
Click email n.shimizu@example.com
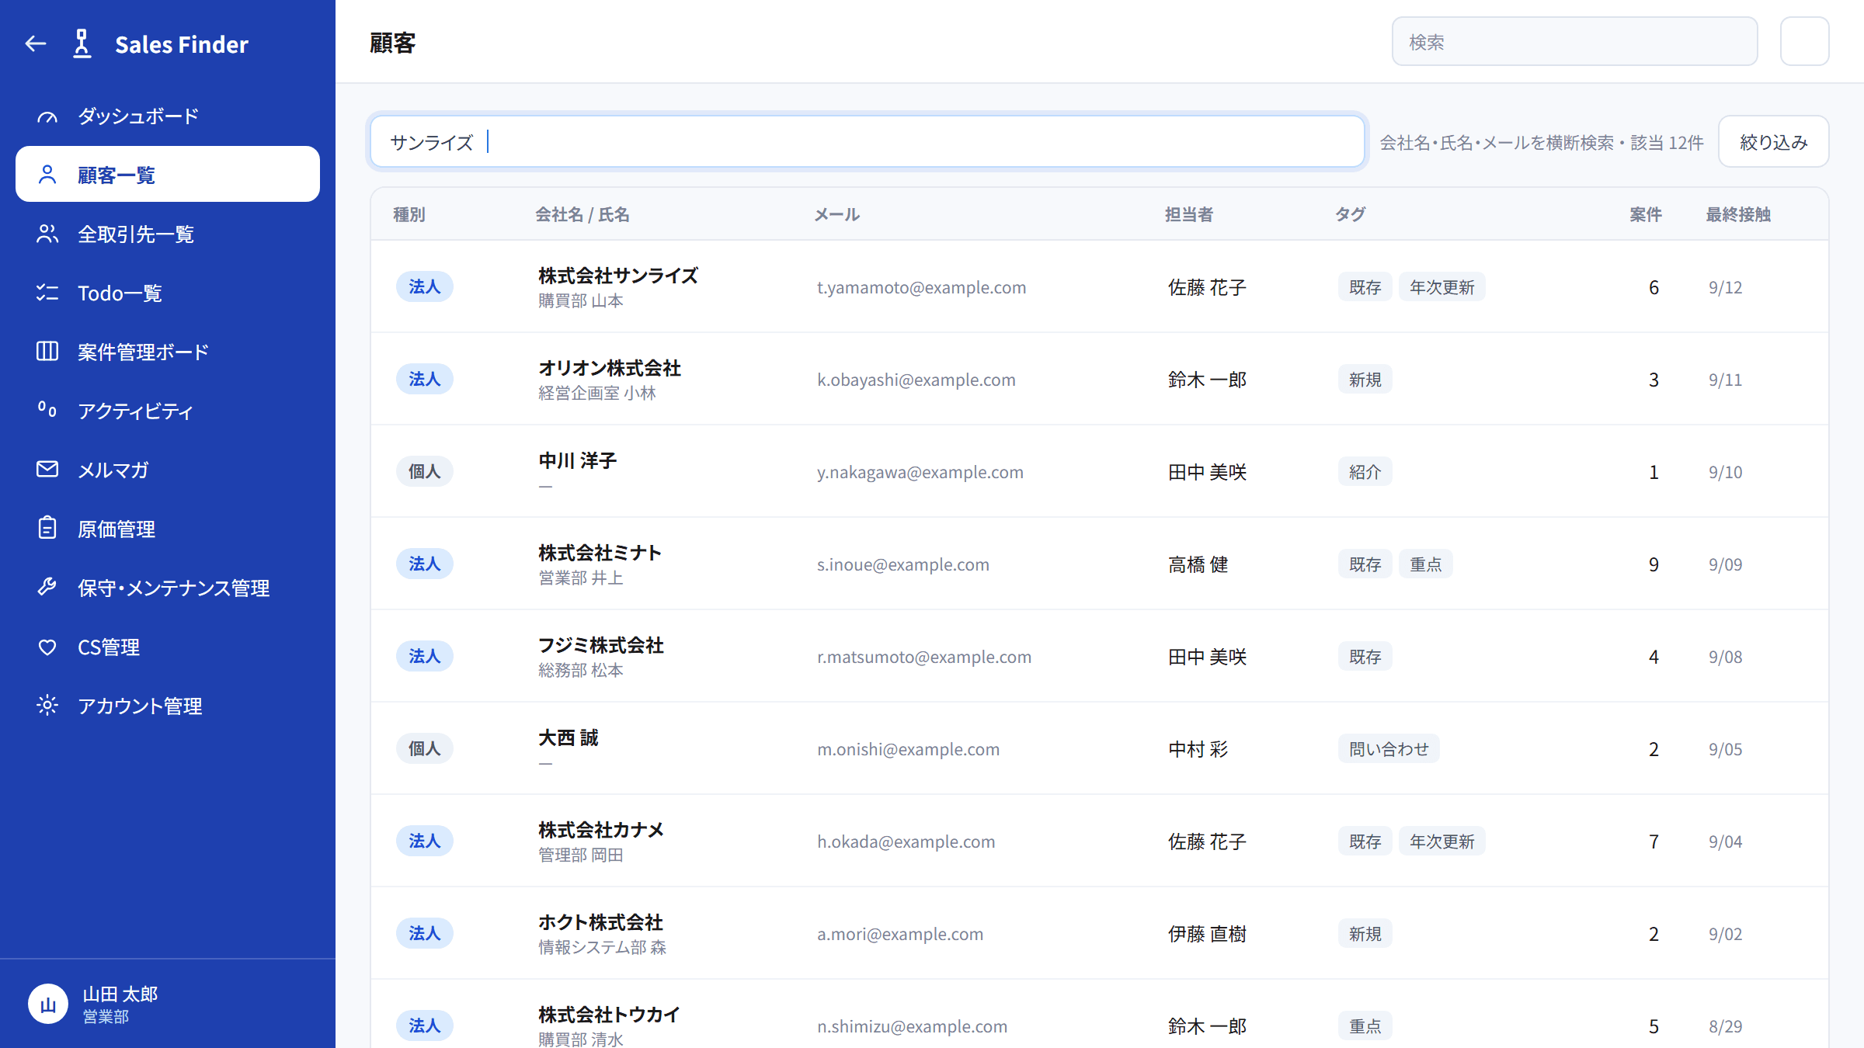click(913, 1026)
